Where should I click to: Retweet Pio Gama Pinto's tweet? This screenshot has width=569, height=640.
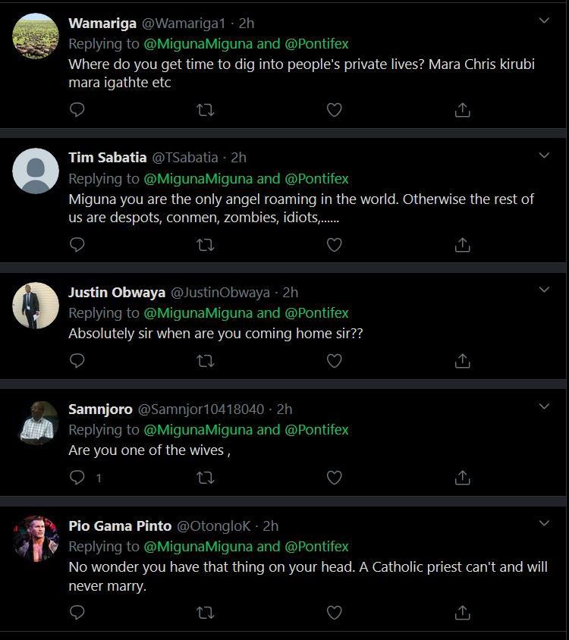click(x=205, y=612)
